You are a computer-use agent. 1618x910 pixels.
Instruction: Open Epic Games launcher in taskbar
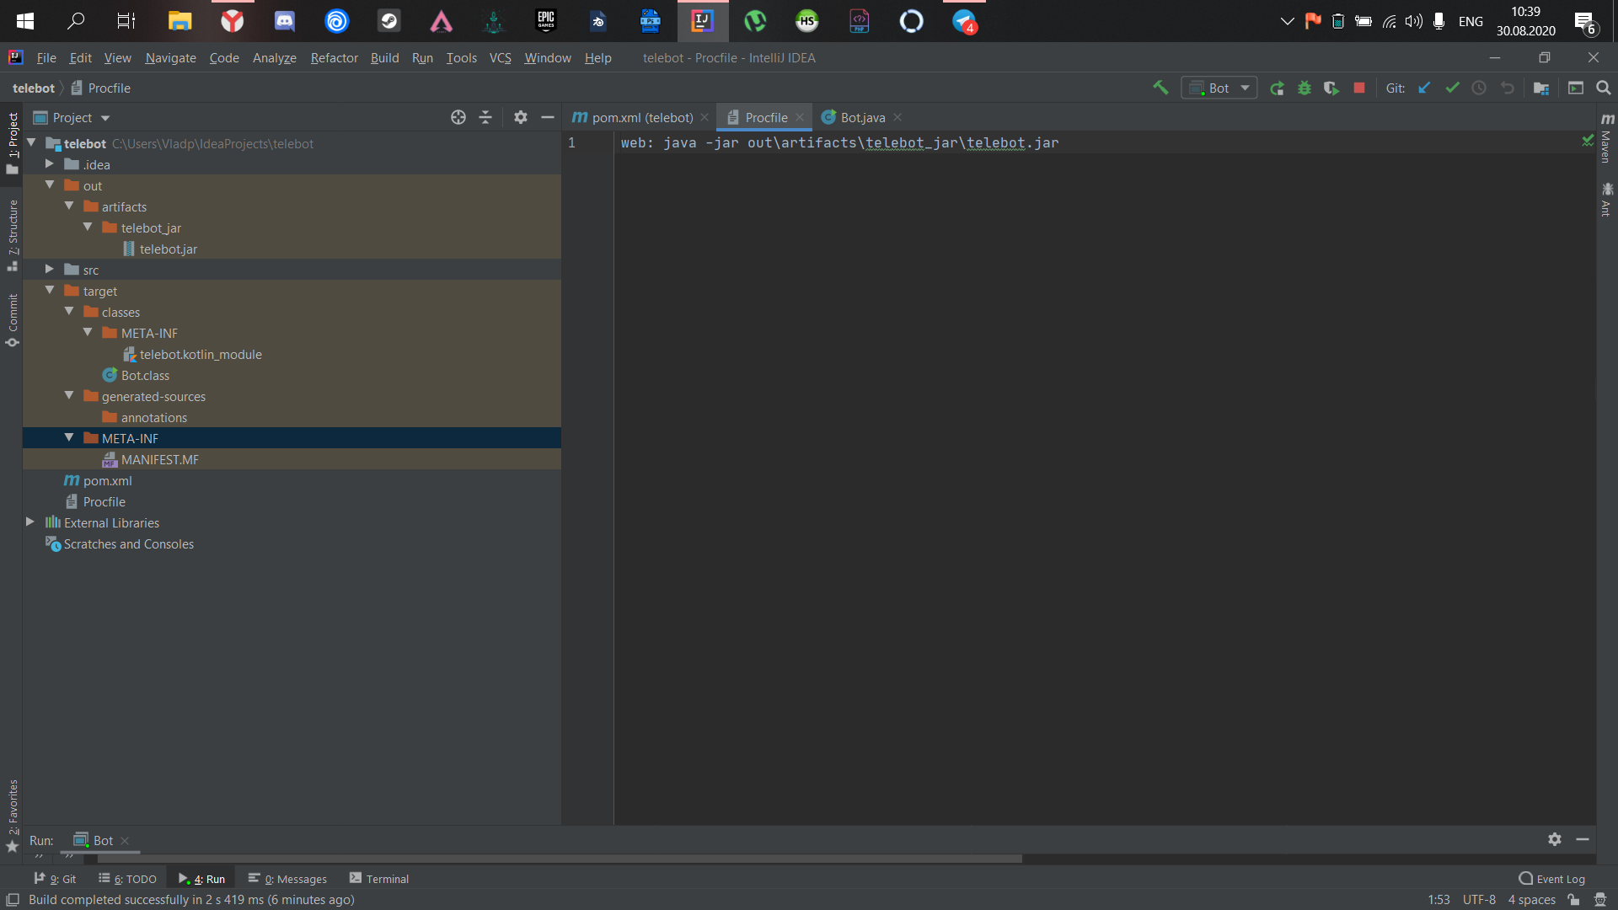546,21
